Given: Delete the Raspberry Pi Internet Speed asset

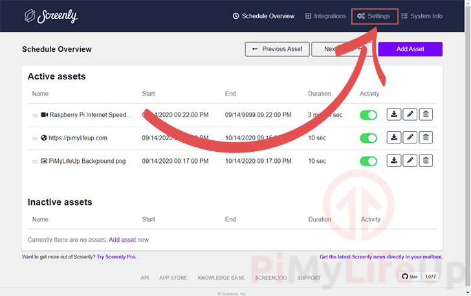Looking at the screenshot, I should [426, 114].
